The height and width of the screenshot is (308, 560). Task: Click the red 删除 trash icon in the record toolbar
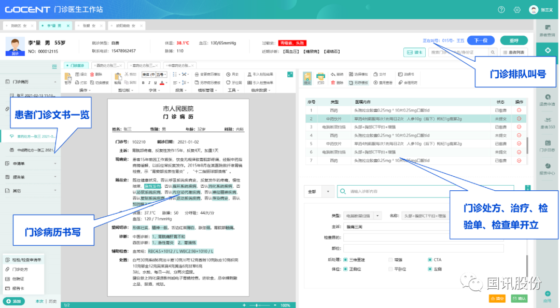[x=92, y=74]
